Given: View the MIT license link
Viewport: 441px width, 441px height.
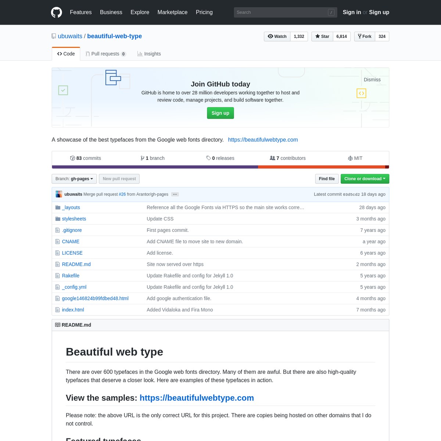Looking at the screenshot, I should (355, 158).
